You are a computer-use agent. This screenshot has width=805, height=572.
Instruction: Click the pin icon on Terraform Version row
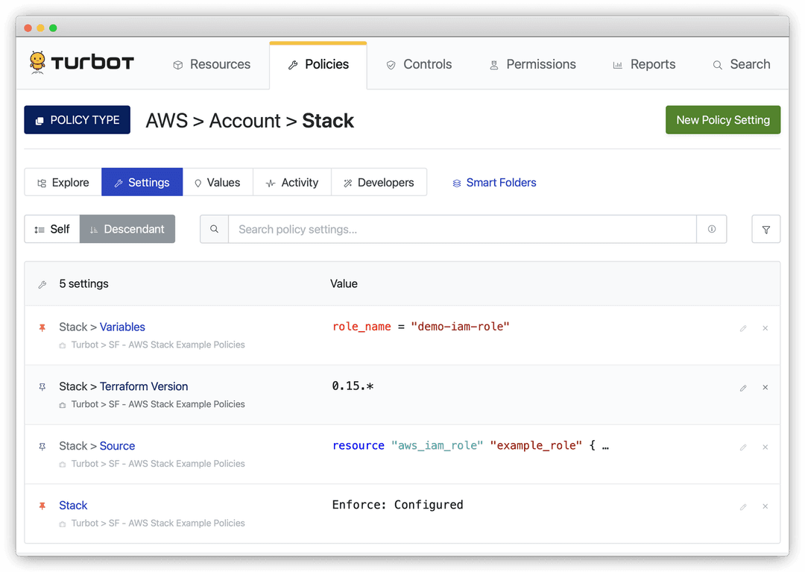point(42,387)
